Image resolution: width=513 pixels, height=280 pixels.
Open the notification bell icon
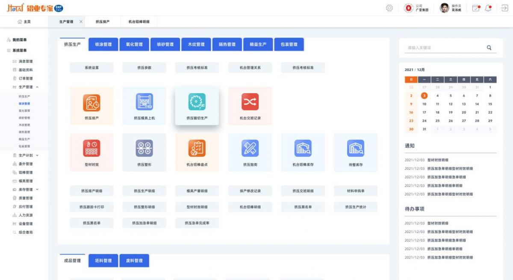pos(488,8)
